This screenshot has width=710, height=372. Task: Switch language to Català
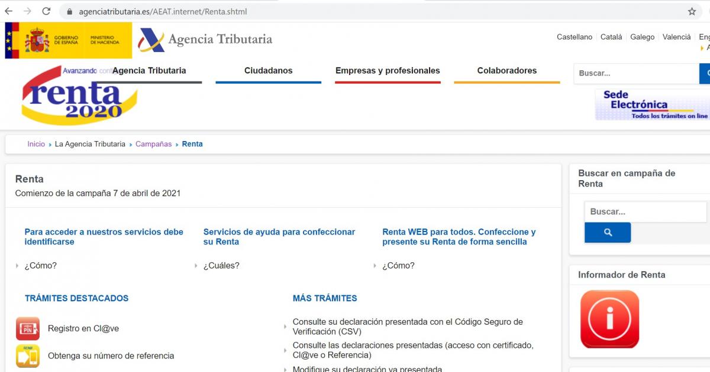[x=611, y=37]
